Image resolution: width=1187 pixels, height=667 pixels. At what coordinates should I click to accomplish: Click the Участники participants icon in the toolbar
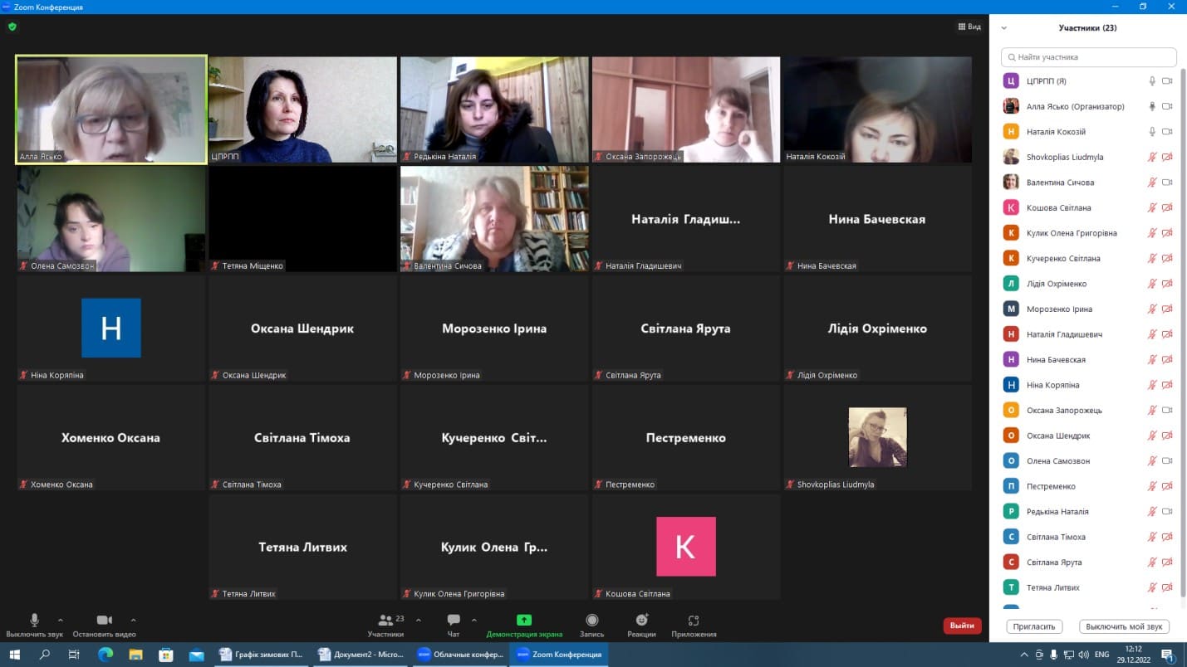pyautogui.click(x=385, y=620)
